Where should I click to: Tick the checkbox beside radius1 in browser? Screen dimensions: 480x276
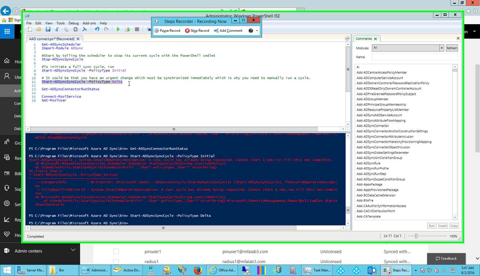[116, 262]
